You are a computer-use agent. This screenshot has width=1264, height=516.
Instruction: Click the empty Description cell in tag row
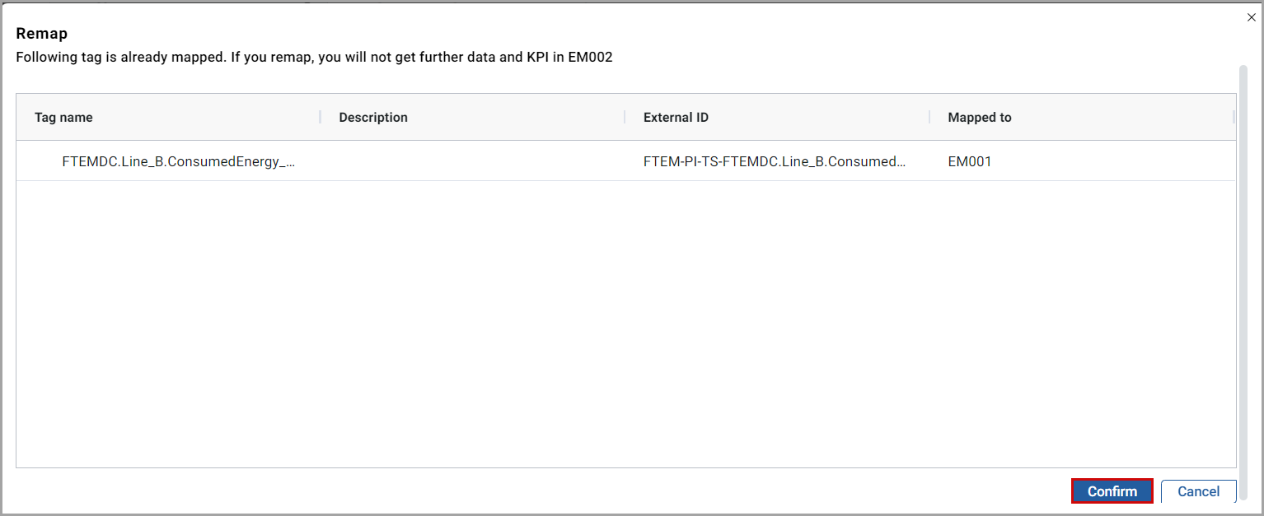(471, 161)
